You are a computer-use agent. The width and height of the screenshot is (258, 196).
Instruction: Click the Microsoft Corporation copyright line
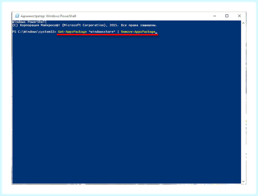click(85, 25)
